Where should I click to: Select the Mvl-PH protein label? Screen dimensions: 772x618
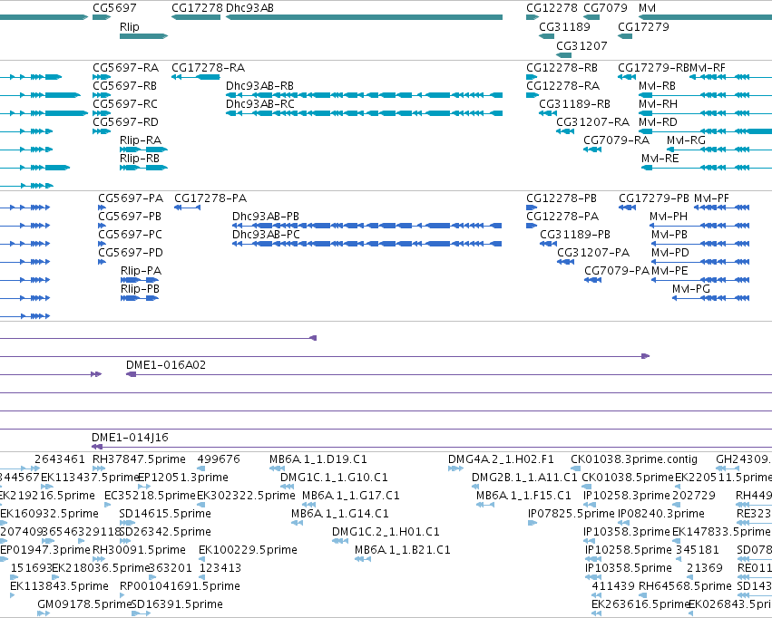[x=668, y=217]
